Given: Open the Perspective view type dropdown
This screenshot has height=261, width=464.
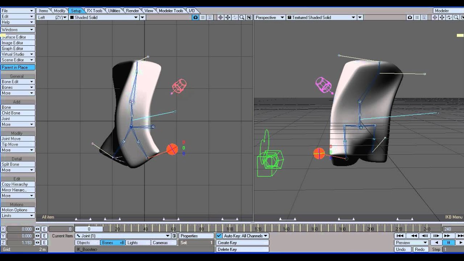Looking at the screenshot, I should 270,17.
